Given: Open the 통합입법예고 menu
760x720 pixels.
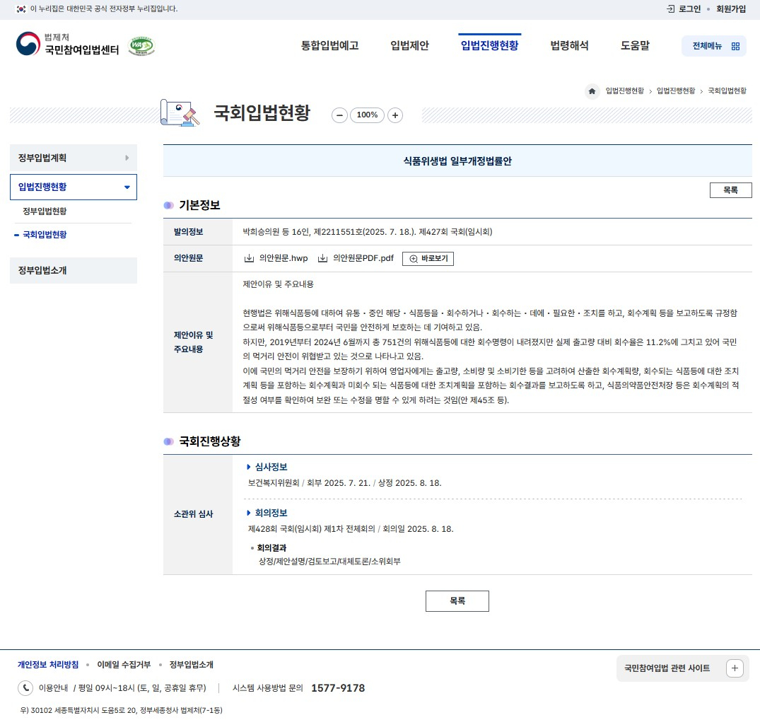Looking at the screenshot, I should pyautogui.click(x=329, y=44).
